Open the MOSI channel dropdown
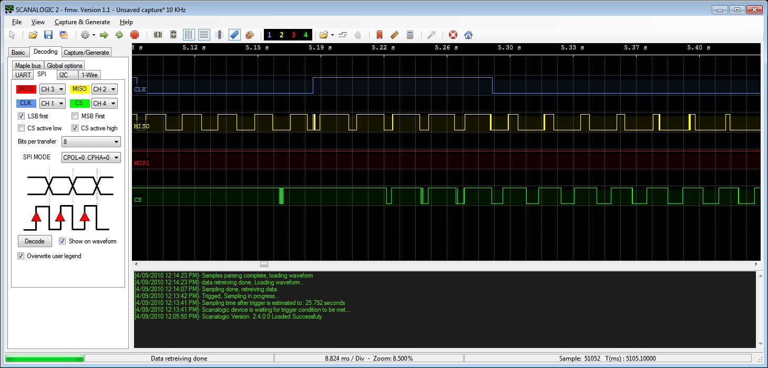 [53, 89]
